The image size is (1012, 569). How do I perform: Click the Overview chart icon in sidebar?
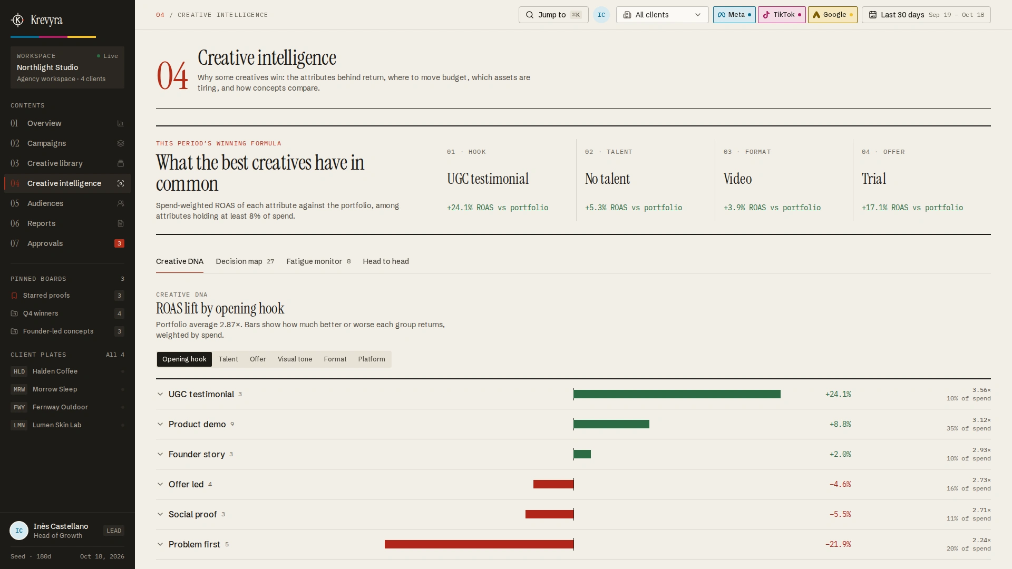tap(121, 123)
